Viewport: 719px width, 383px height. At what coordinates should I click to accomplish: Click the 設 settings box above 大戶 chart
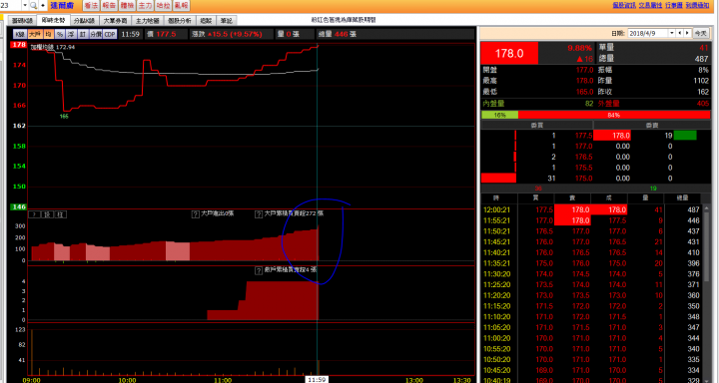pyautogui.click(x=48, y=214)
